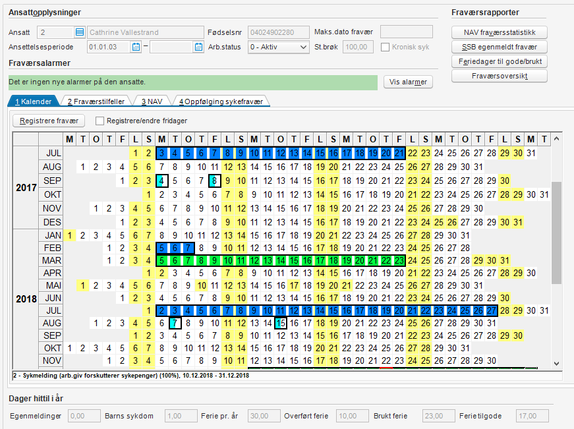The width and height of the screenshot is (574, 429).
Task: Click the JUL 2017 month label
Action: (x=51, y=153)
